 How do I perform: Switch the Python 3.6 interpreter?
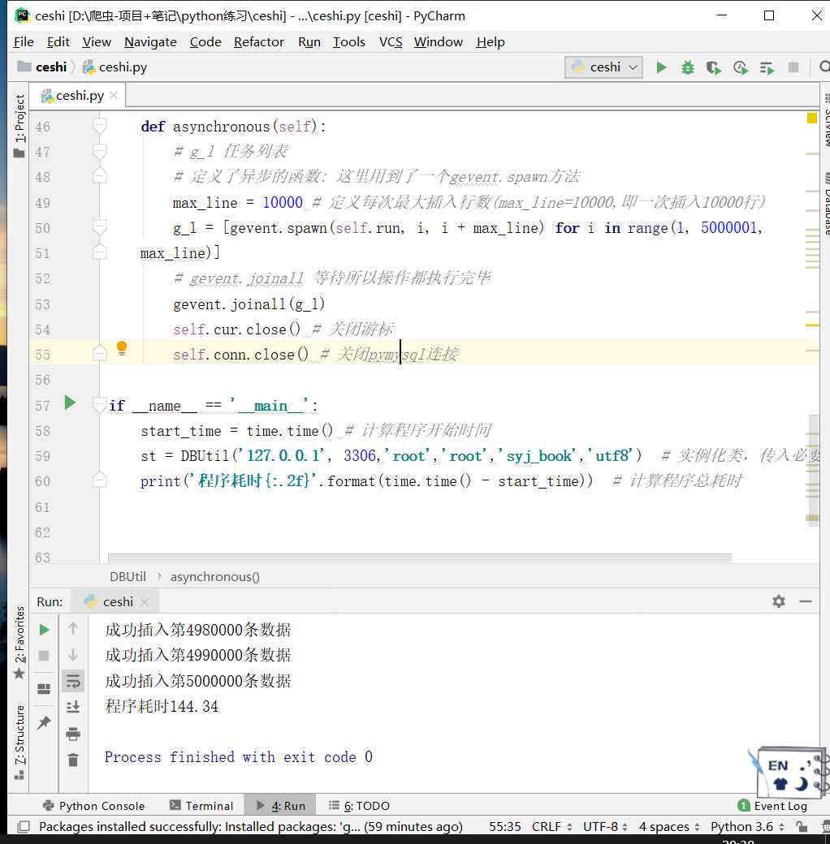[x=747, y=827]
